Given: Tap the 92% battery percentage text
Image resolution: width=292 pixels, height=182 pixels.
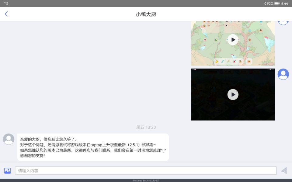Looking at the screenshot, I should click(270, 4).
